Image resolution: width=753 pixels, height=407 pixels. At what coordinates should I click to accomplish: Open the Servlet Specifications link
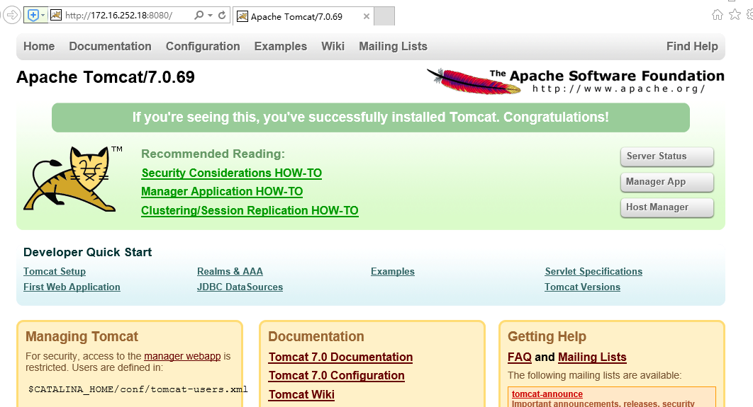593,271
